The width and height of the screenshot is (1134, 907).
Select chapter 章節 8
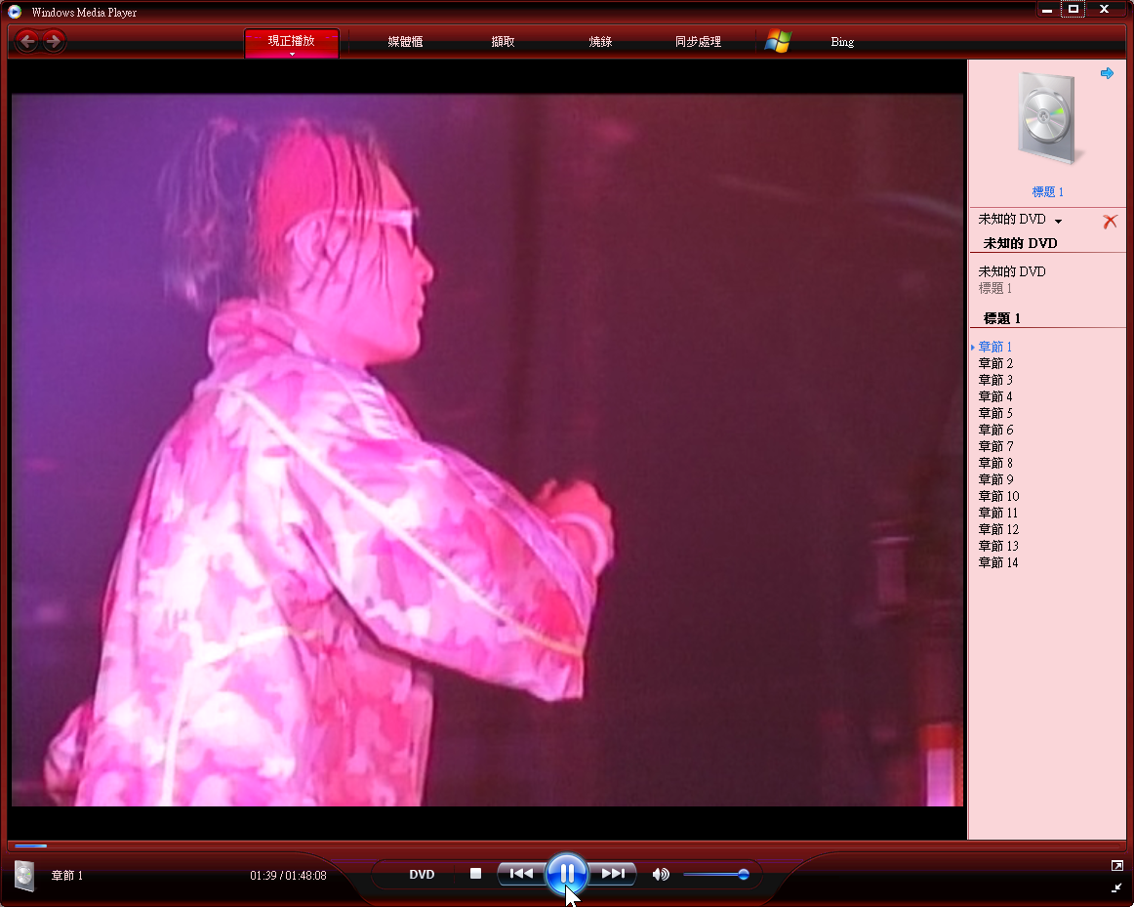(x=995, y=463)
